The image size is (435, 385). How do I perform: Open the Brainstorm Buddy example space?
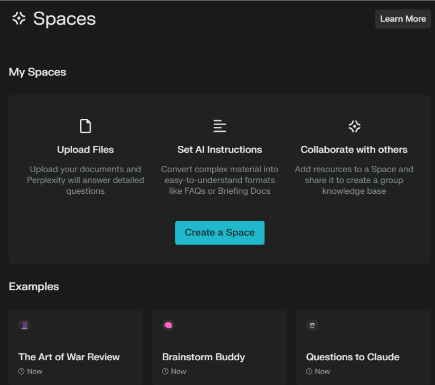pyautogui.click(x=204, y=357)
